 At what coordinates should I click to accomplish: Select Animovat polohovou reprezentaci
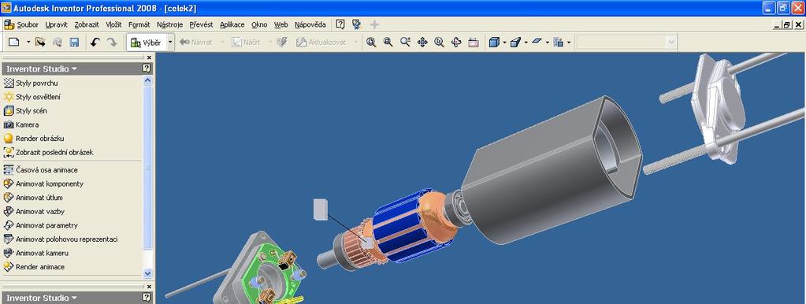pyautogui.click(x=61, y=239)
